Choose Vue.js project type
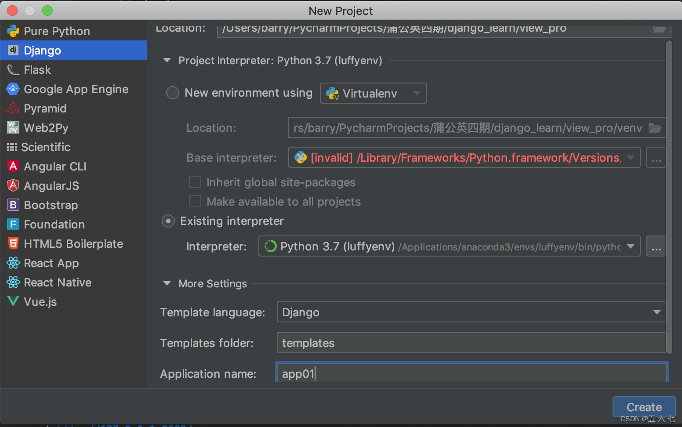The height and width of the screenshot is (427, 682). (x=73, y=301)
